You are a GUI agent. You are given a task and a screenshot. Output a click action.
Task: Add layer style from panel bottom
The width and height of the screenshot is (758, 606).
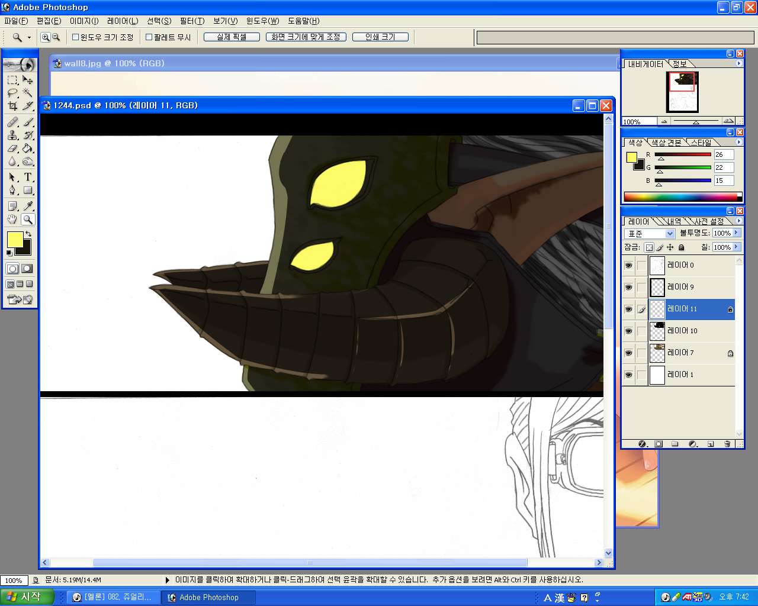(x=643, y=444)
